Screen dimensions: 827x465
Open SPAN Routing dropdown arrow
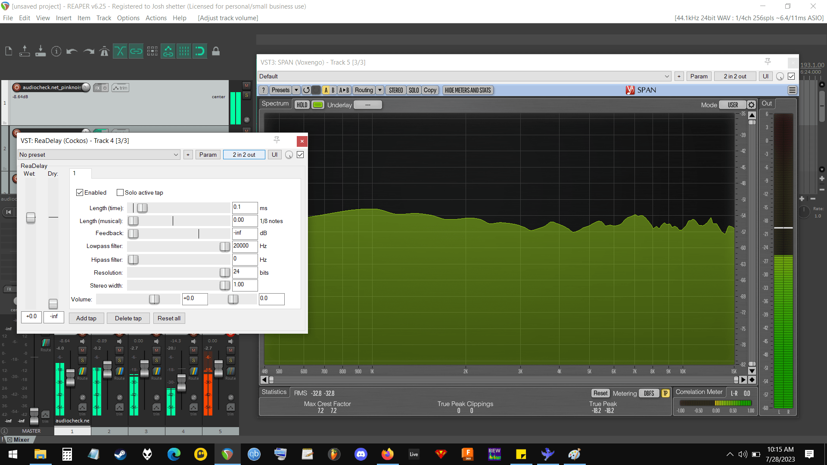point(379,90)
